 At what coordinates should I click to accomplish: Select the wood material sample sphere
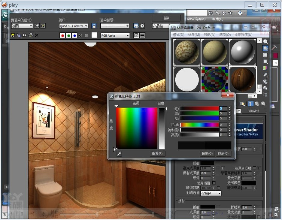[243, 79]
